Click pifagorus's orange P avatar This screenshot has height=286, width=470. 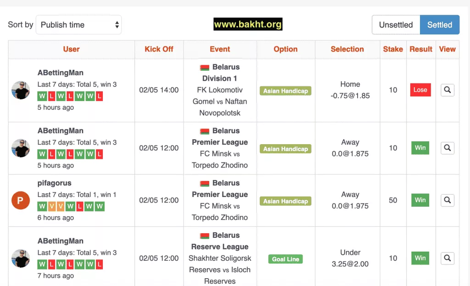tap(21, 200)
